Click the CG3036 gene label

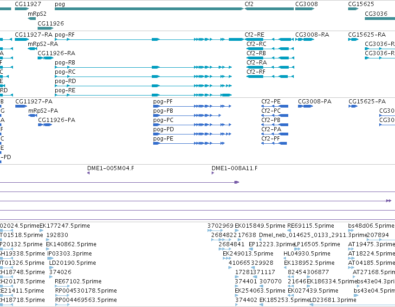coord(376,13)
